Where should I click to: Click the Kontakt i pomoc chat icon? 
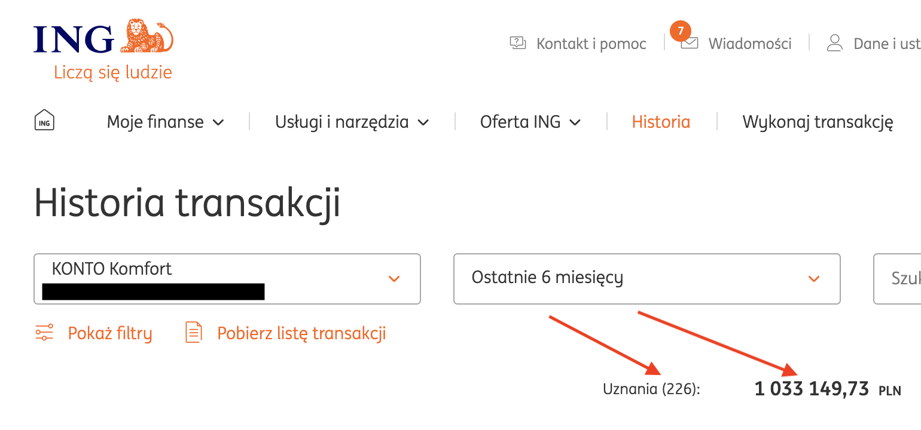518,43
